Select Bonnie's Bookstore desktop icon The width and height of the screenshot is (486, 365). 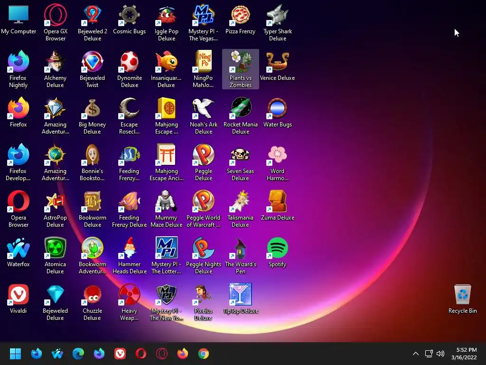93,162
